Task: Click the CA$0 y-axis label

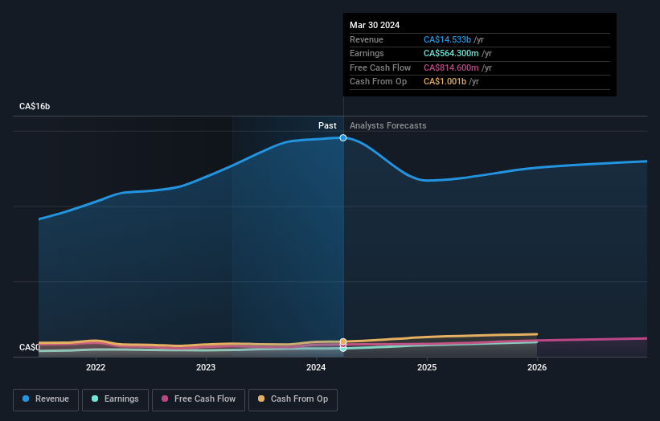Action: pos(29,347)
